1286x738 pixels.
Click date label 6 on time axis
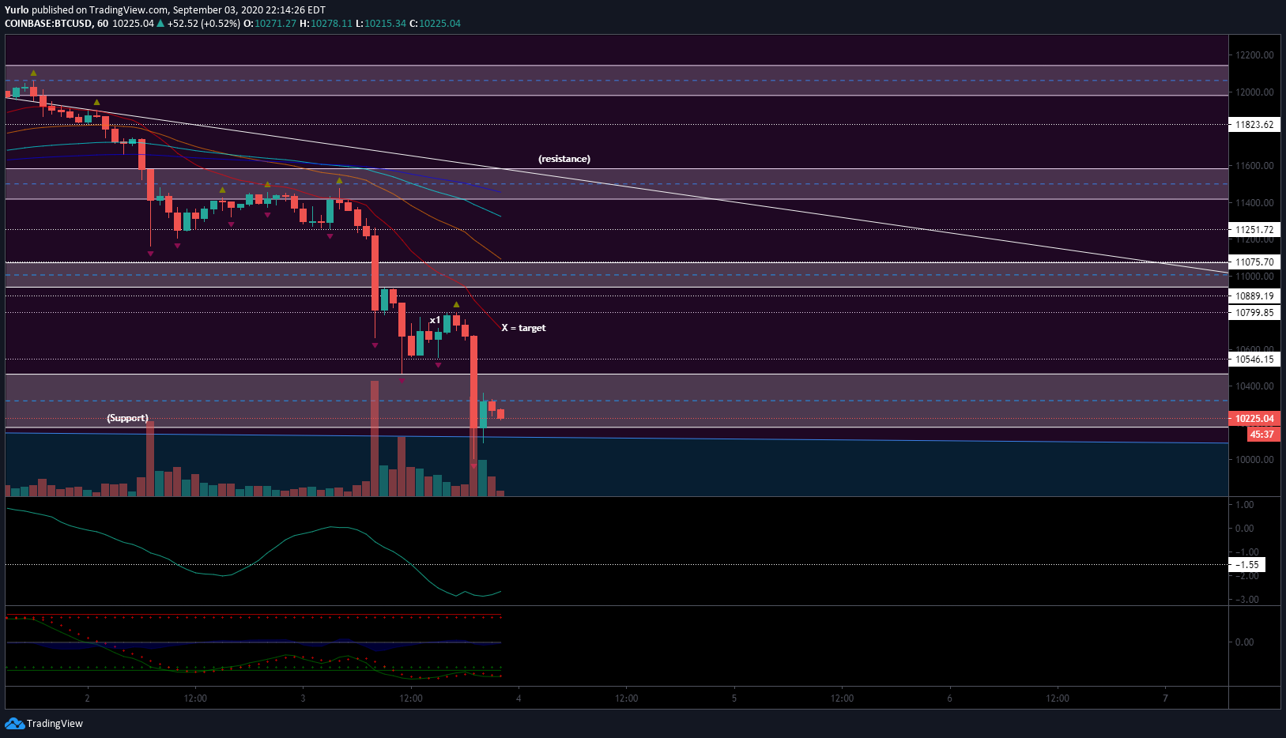click(949, 698)
